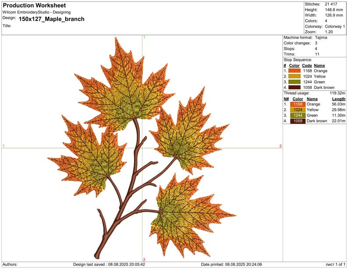Click code 1058 in Stop Sequence
The width and height of the screenshot is (348, 269).
pyautogui.click(x=307, y=87)
